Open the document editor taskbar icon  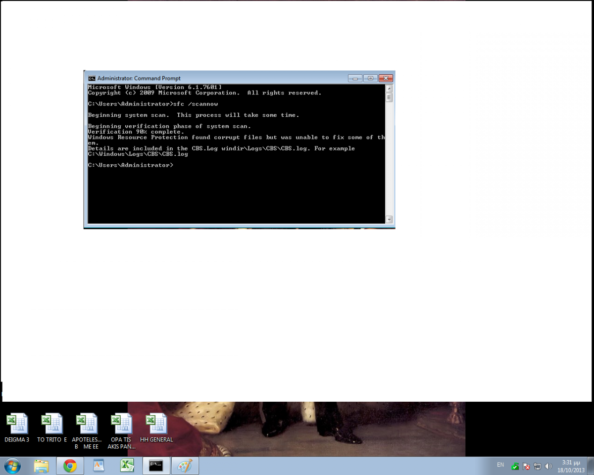pyautogui.click(x=99, y=466)
